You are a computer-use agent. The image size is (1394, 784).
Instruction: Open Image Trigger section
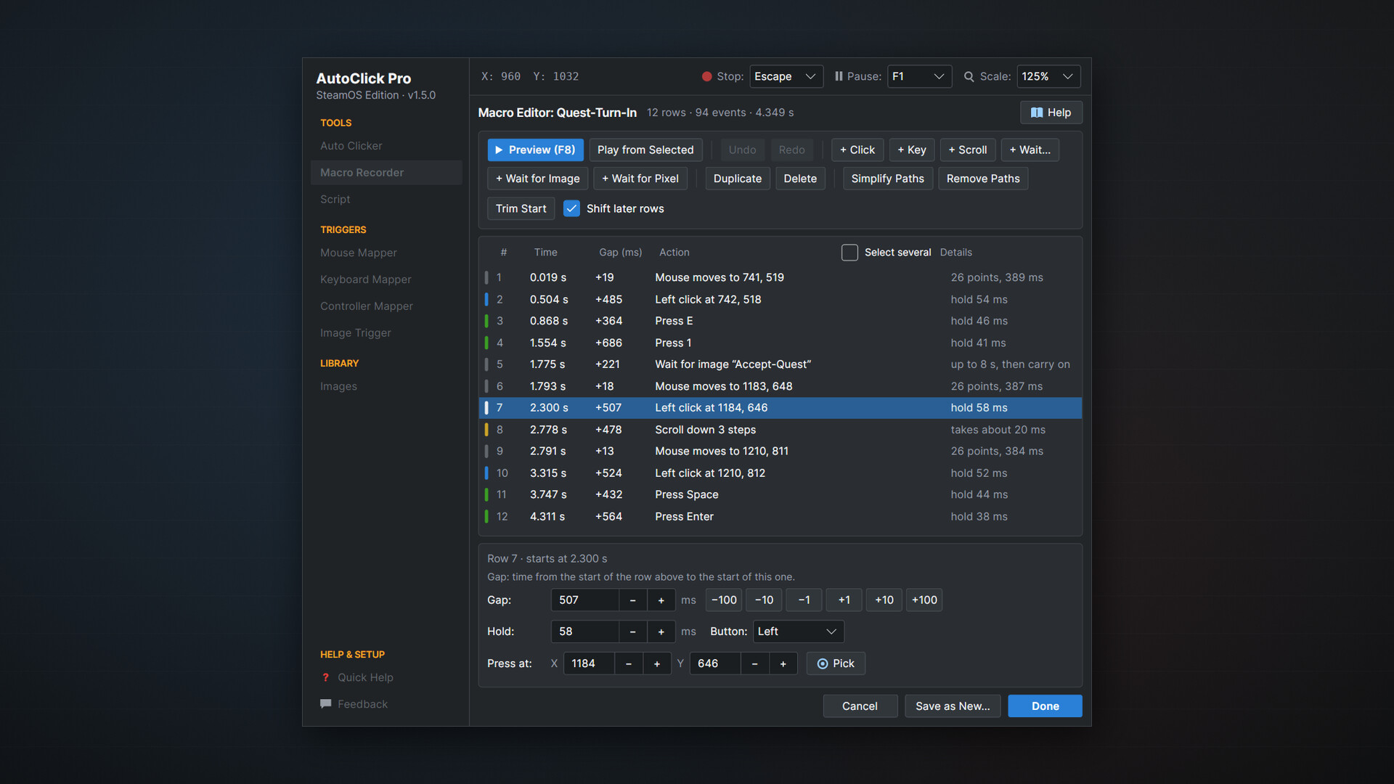[386, 332]
